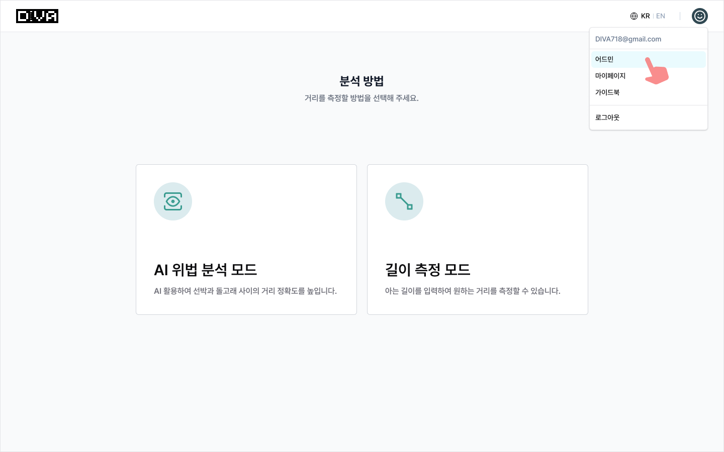Screen dimensions: 724x452
Task: Click the globe language icon
Action: click(633, 16)
